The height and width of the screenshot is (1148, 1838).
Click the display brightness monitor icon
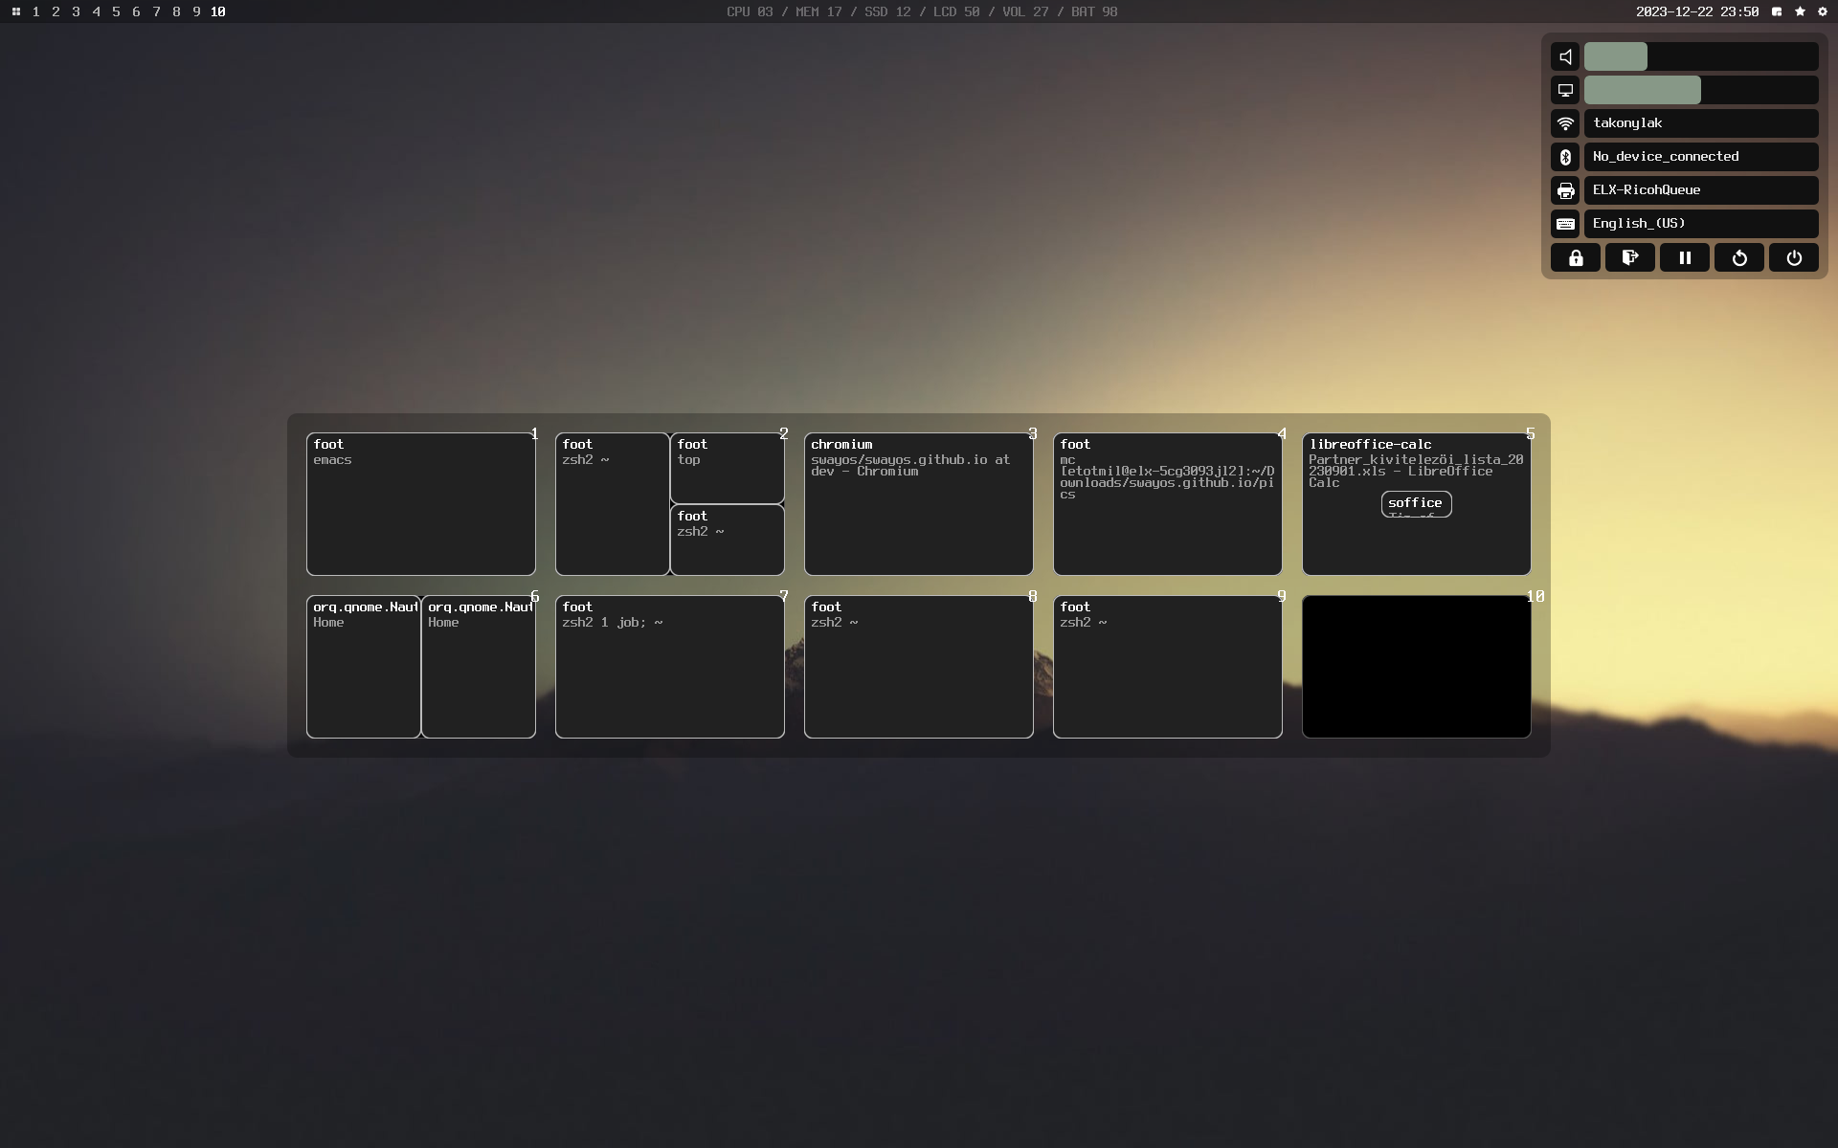[1565, 90]
